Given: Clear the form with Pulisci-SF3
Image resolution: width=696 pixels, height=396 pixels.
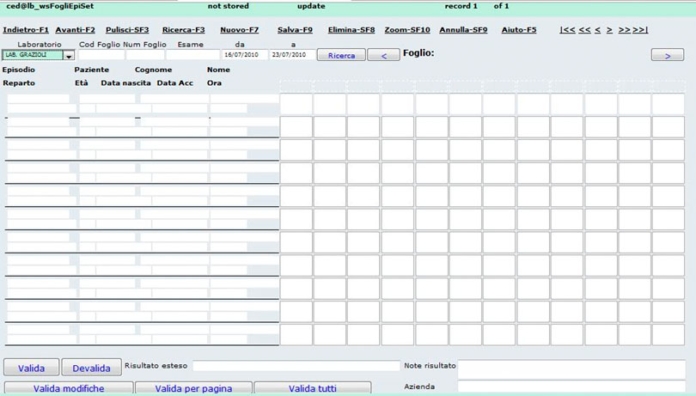Looking at the screenshot, I should (x=127, y=30).
